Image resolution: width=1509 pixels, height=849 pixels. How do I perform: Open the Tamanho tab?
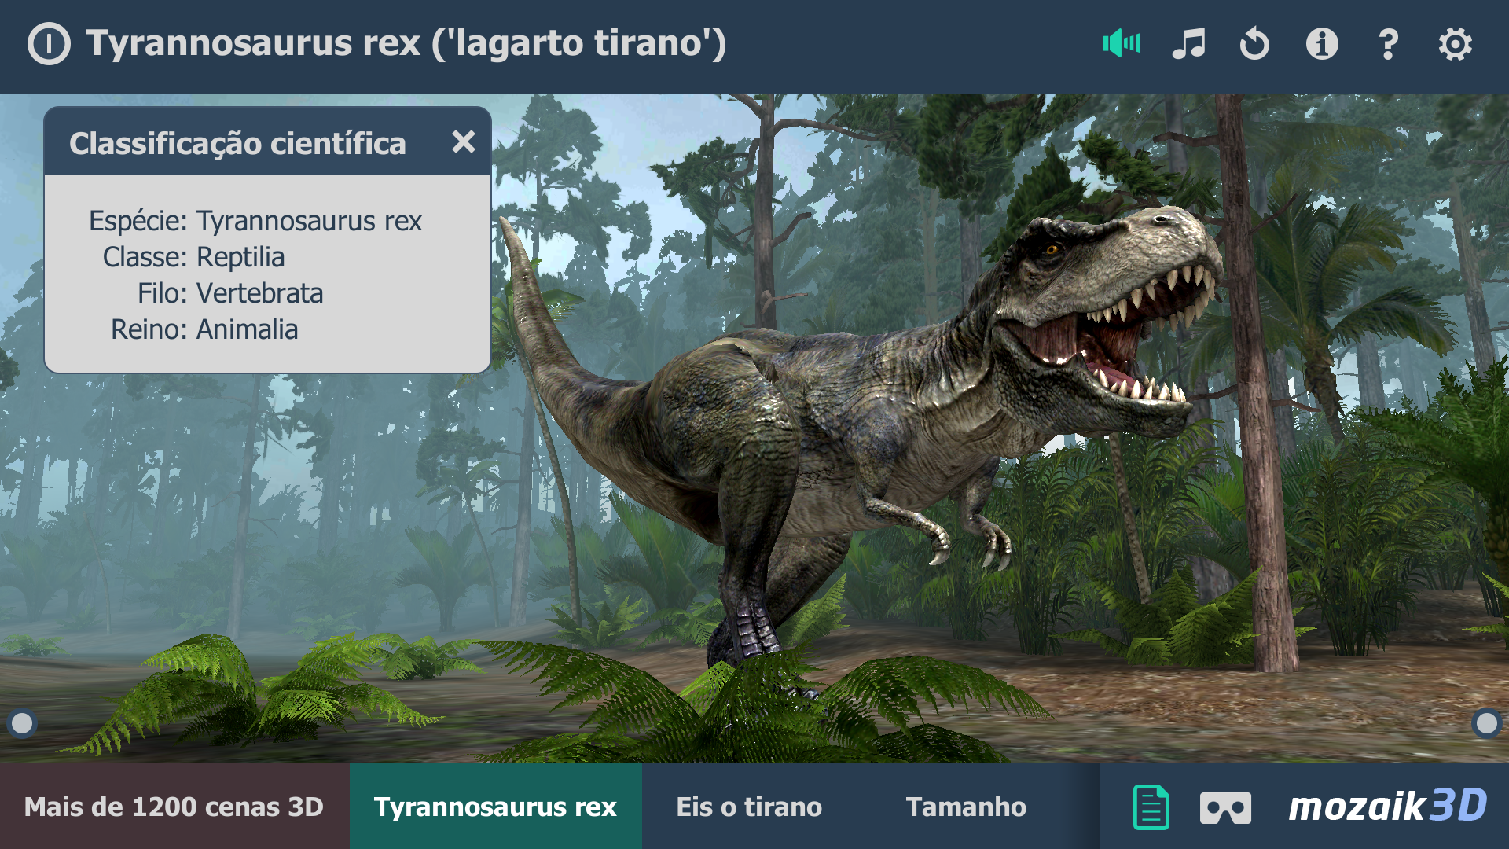point(966,807)
